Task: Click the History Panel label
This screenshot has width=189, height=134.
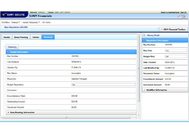Action: point(153,35)
